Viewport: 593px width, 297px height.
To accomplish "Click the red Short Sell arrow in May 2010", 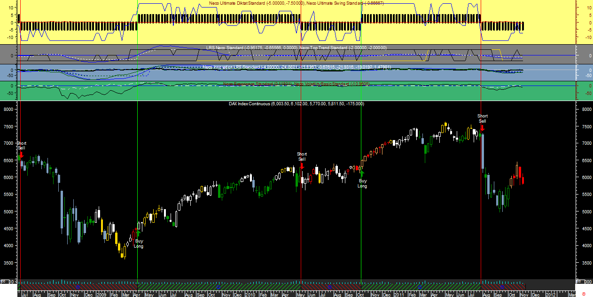I will tap(302, 165).
